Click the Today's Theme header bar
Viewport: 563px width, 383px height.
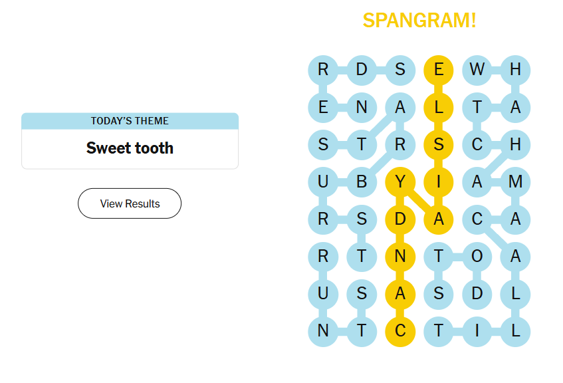[130, 121]
